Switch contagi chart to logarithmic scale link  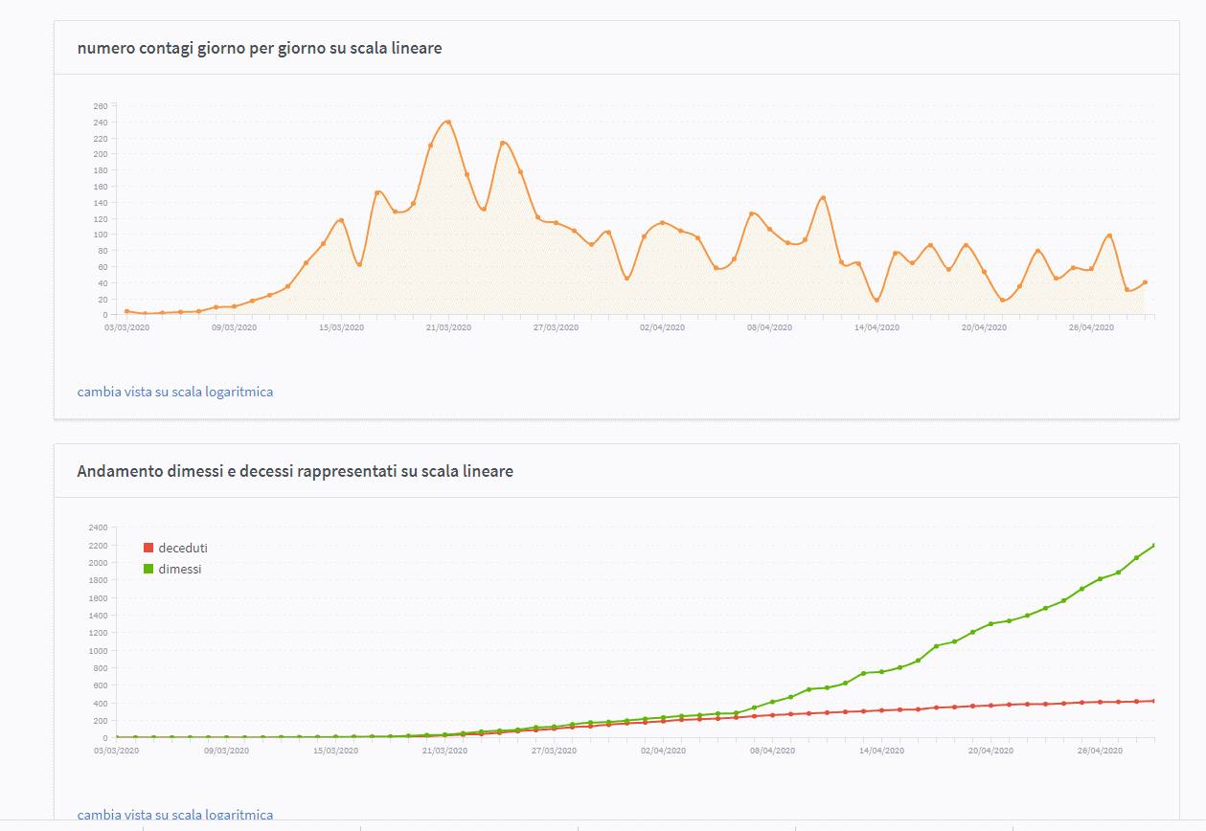[175, 392]
